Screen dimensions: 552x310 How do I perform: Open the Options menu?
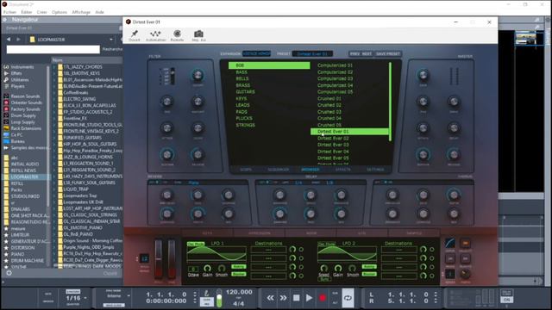pyautogui.click(x=60, y=12)
